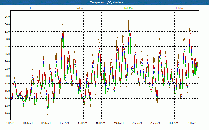Viewport: 209px width, 130px height.
Task: Click the 24,0 y-axis value
Action: tap(8, 61)
